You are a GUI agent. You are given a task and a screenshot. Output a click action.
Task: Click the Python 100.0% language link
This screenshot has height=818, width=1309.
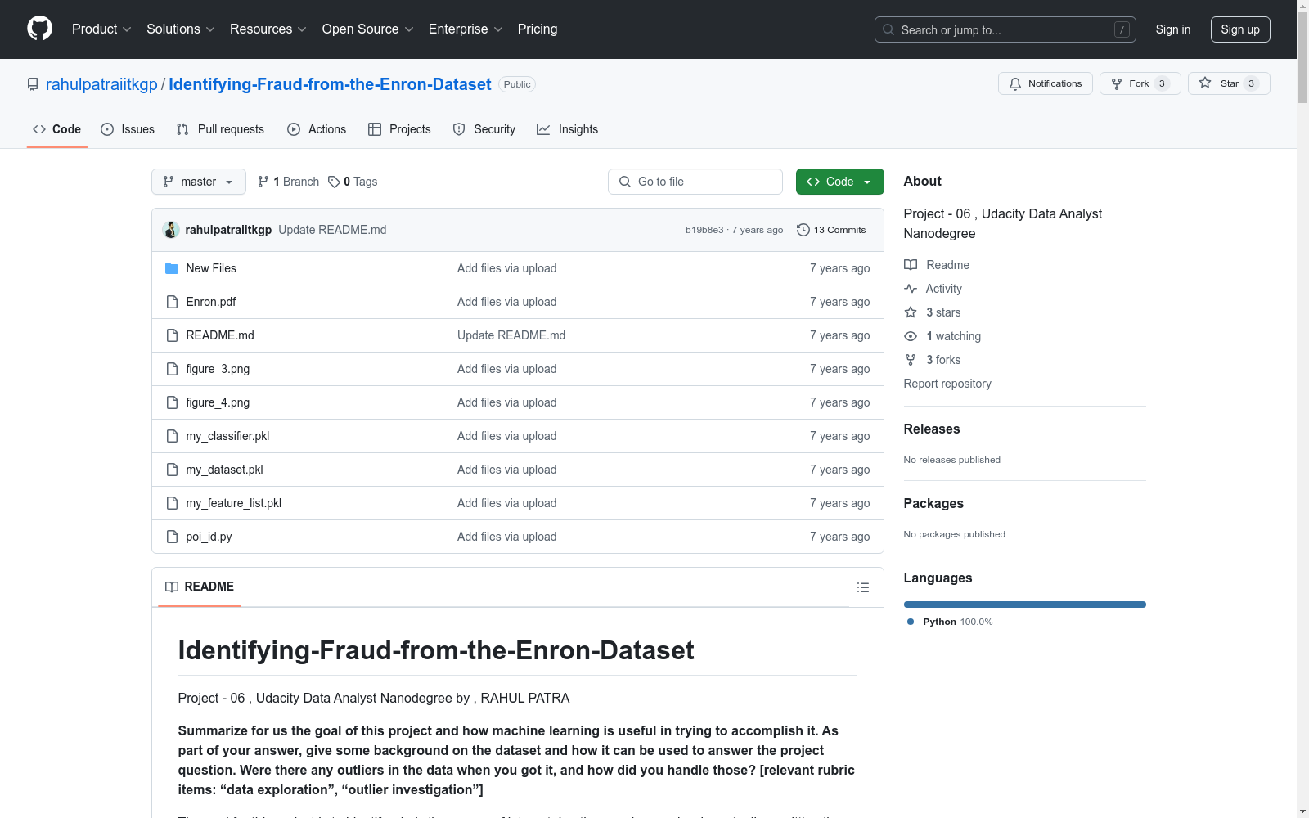pos(950,622)
